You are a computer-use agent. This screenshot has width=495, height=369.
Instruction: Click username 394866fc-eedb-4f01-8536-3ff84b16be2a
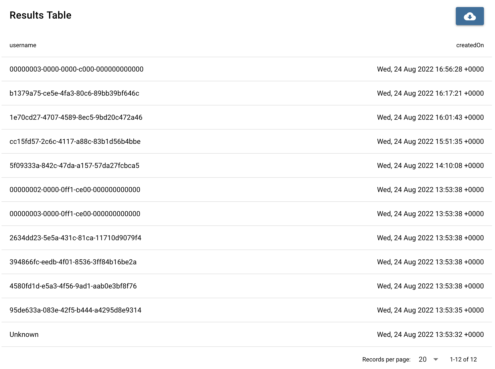(x=73, y=262)
